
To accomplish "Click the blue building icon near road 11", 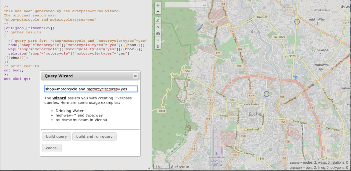I will [295, 78].
